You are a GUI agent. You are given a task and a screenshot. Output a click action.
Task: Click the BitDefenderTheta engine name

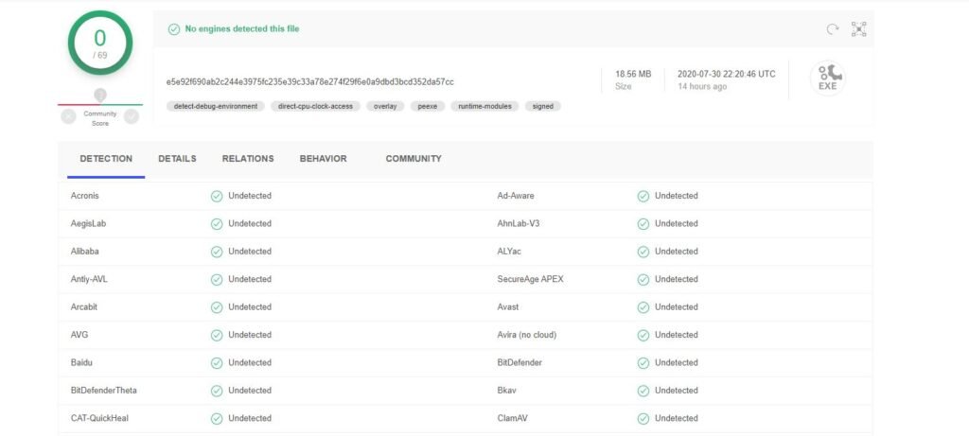click(104, 391)
